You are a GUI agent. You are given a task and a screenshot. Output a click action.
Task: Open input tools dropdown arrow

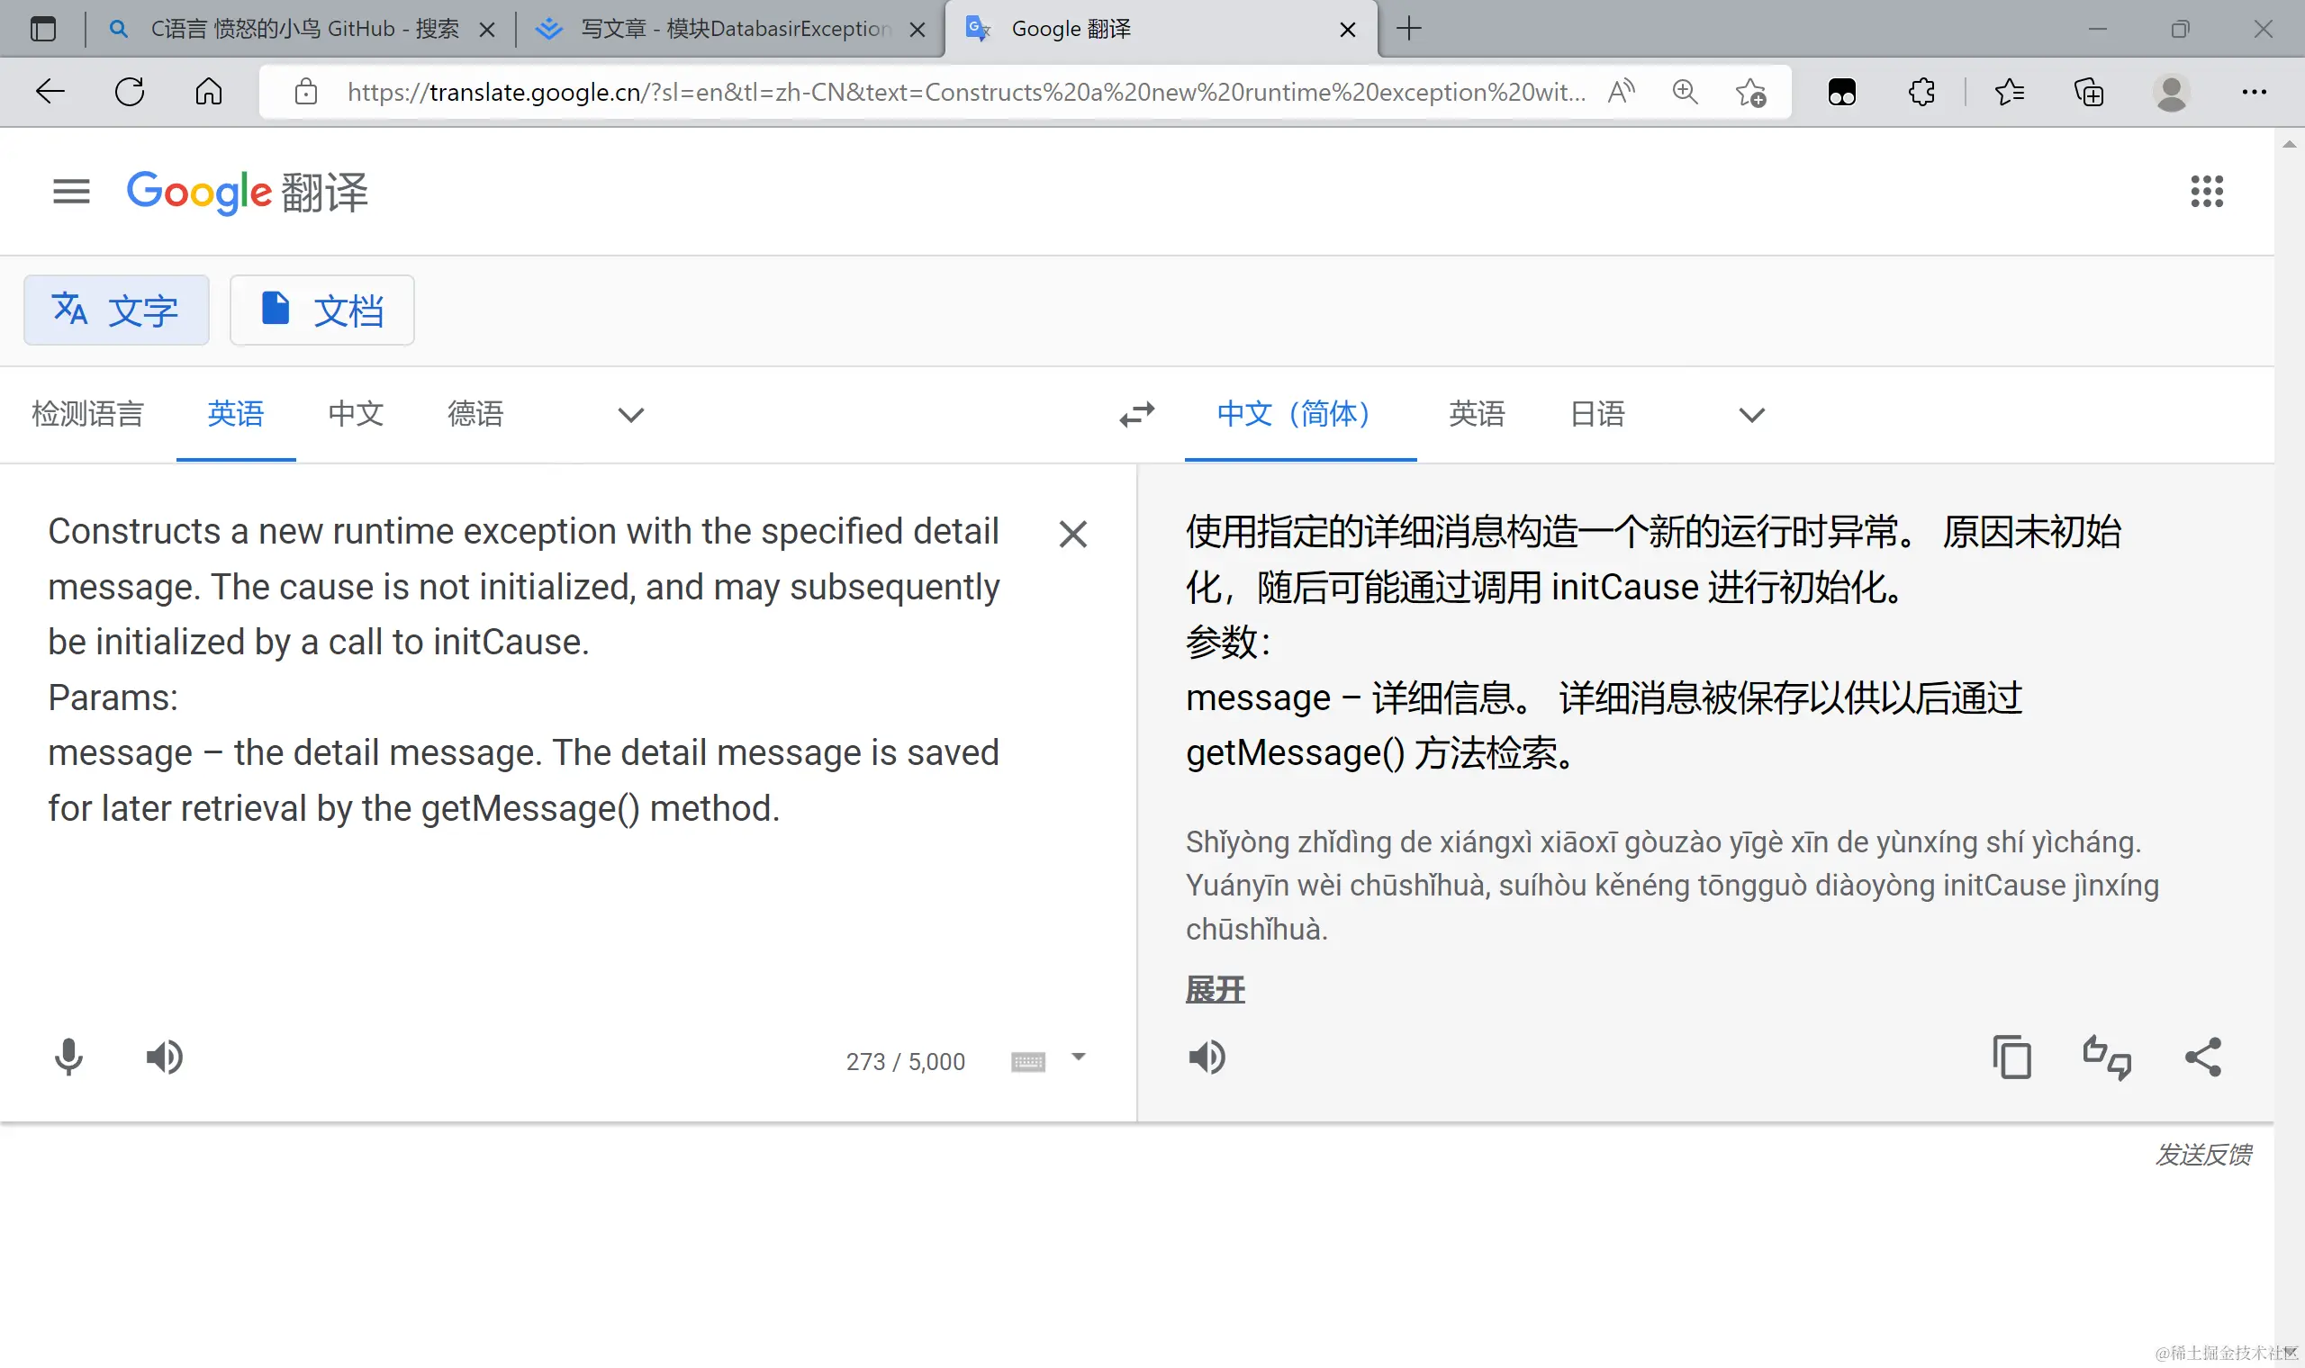pyautogui.click(x=1078, y=1057)
